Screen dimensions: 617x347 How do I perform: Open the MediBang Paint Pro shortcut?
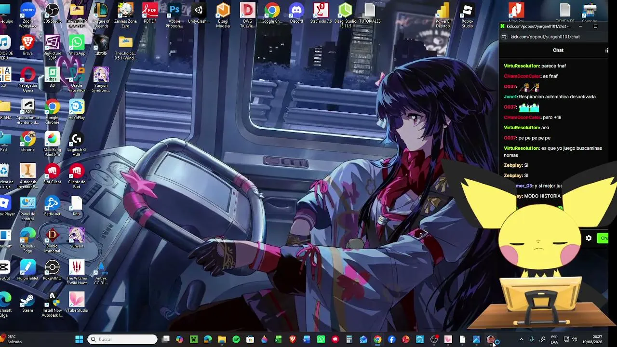point(52,144)
